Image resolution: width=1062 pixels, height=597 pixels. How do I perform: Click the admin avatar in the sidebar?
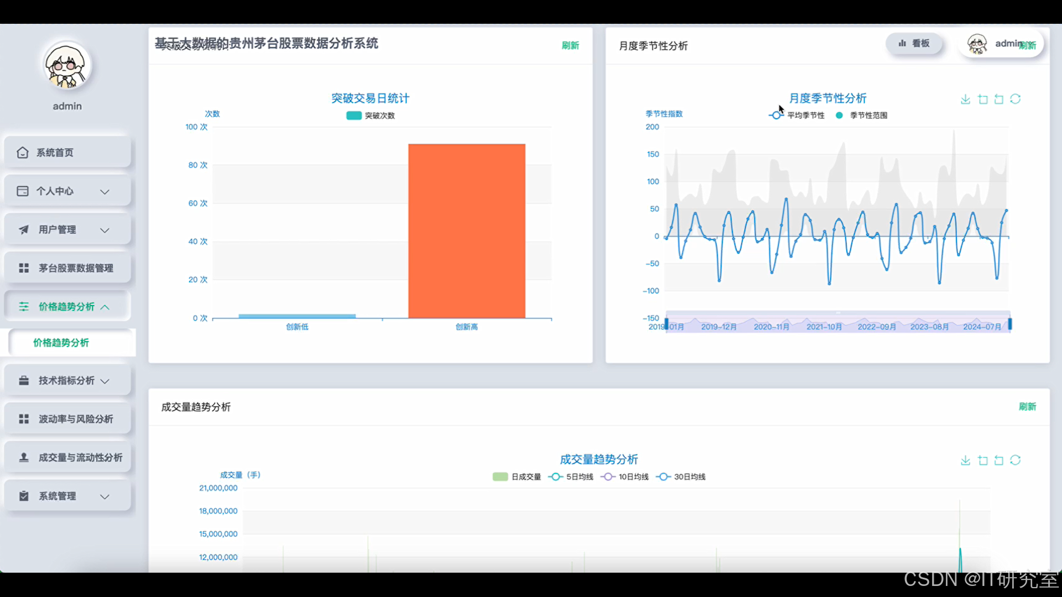[x=67, y=65]
